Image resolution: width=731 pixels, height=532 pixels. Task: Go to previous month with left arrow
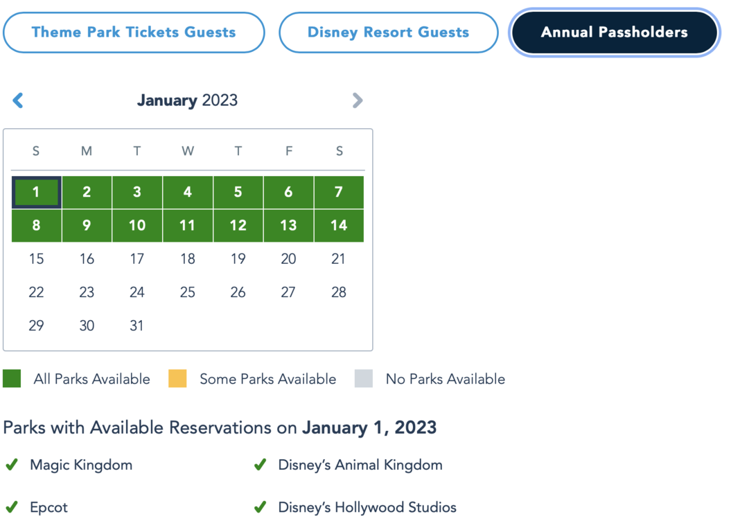pos(18,100)
